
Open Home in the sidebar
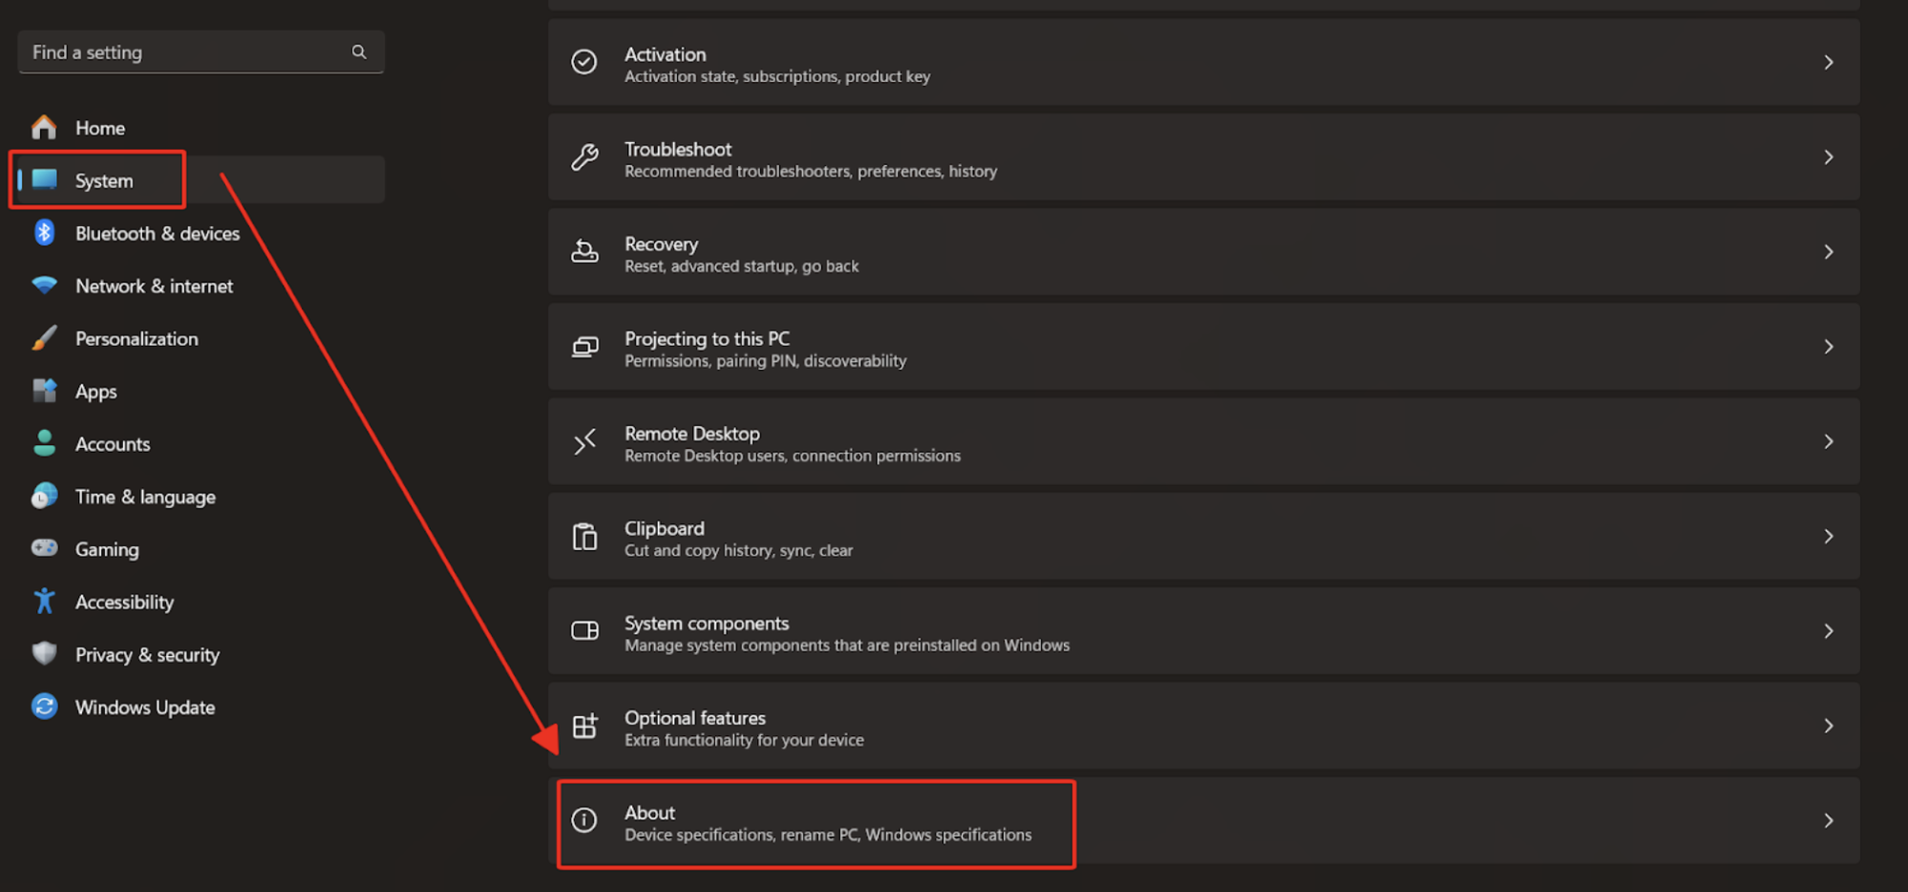pyautogui.click(x=99, y=128)
